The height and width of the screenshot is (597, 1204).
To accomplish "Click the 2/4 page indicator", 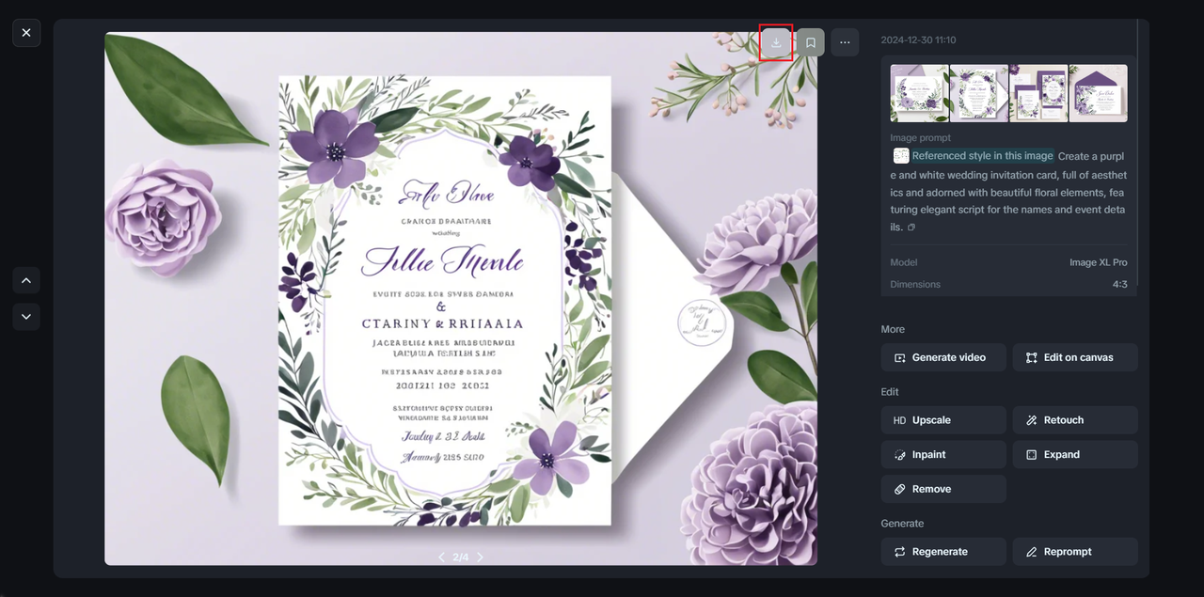I will [461, 558].
